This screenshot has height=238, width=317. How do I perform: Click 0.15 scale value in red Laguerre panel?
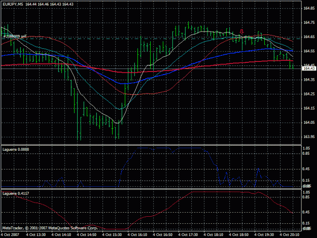coord(306,223)
